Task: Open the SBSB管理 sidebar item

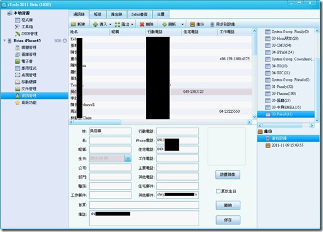Action: 26,34
